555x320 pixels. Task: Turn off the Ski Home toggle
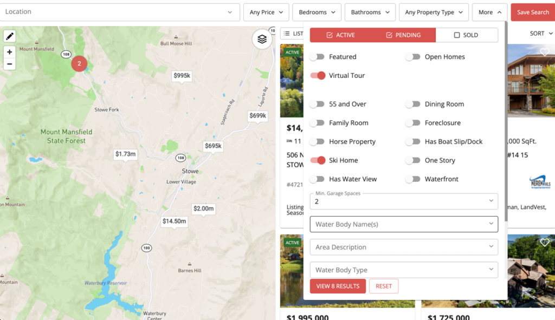pos(318,160)
